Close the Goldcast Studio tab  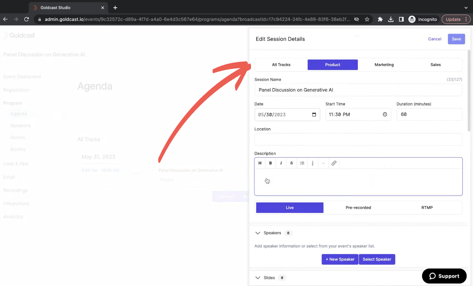pyautogui.click(x=103, y=8)
